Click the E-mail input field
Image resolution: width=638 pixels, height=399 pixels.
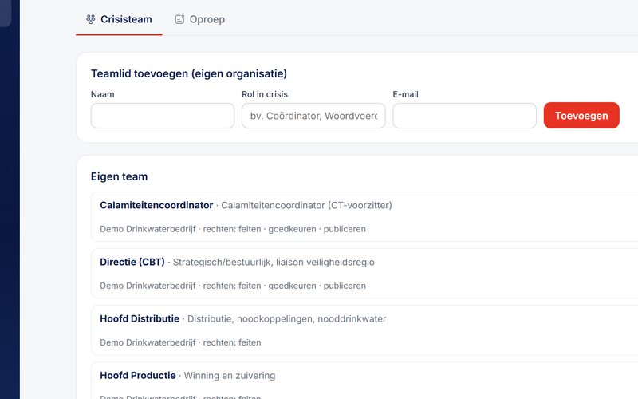point(464,116)
